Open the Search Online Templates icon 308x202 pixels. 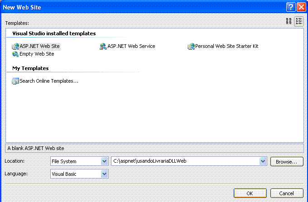[15, 81]
